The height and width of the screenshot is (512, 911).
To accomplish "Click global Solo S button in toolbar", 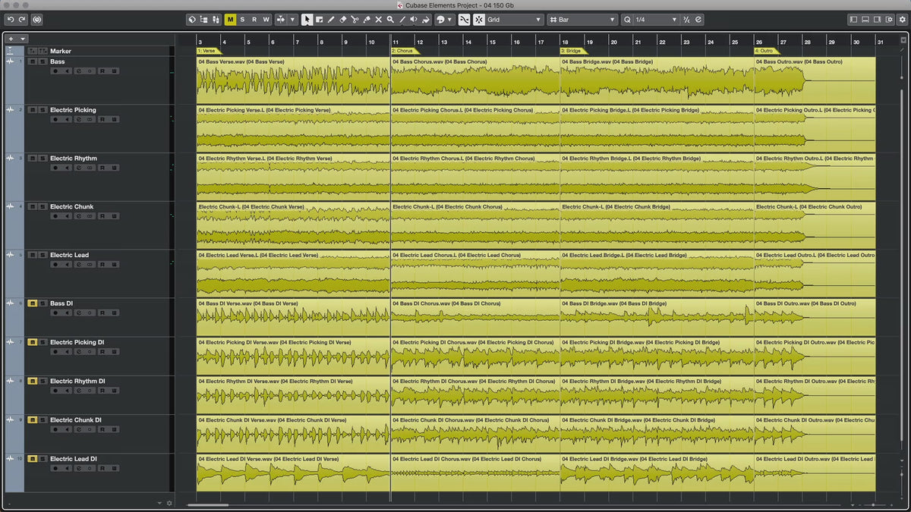I will click(x=242, y=20).
